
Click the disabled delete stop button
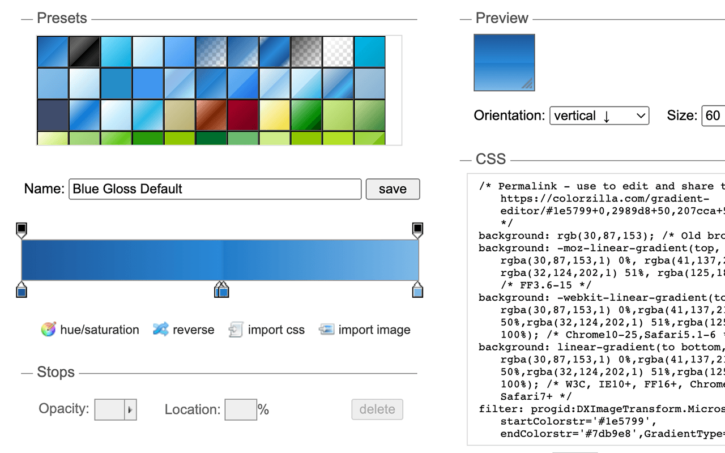(377, 409)
